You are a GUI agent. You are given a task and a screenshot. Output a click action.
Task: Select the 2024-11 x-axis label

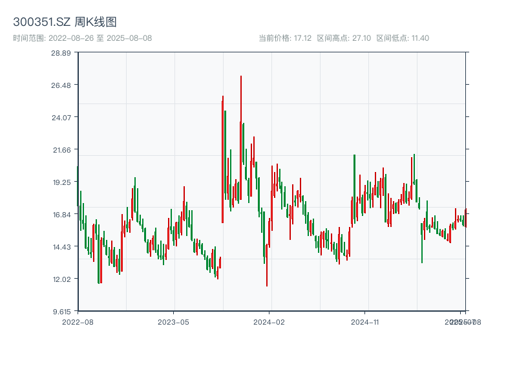pos(366,321)
